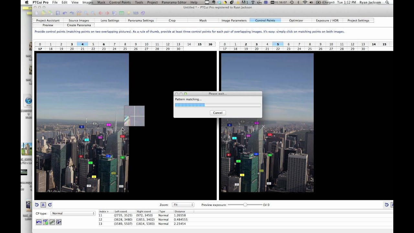The image size is (414, 233).
Task: Toggle the jump-to-matching-point button
Action: click(39, 222)
